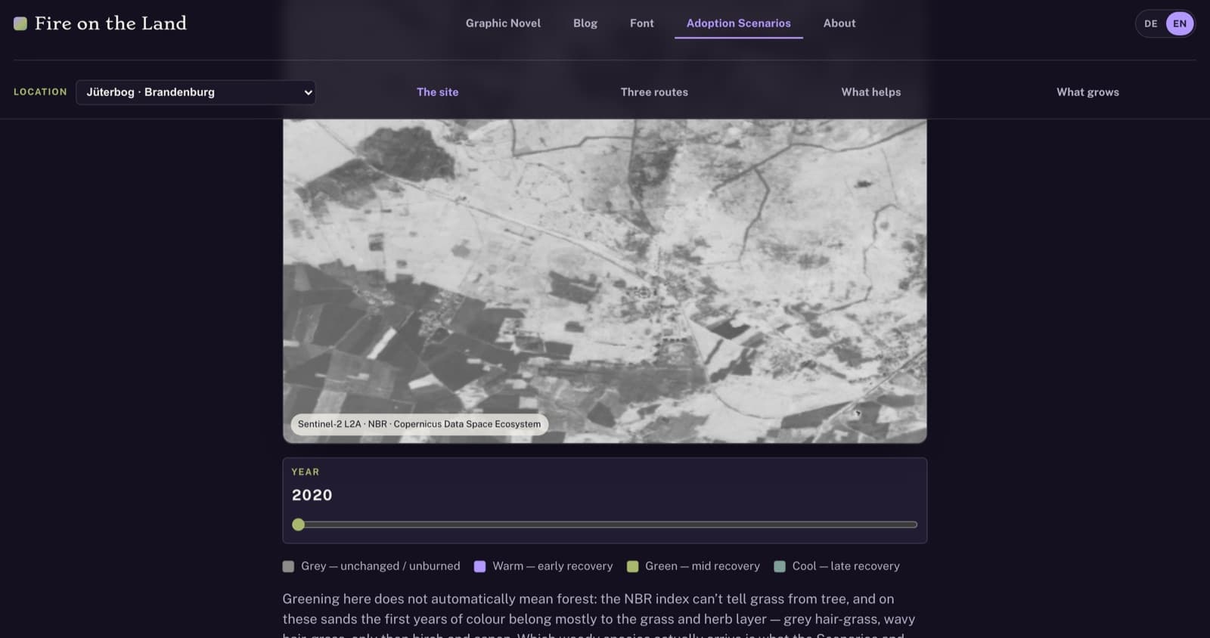
Task: Jump to What helps section
Action: tap(871, 92)
